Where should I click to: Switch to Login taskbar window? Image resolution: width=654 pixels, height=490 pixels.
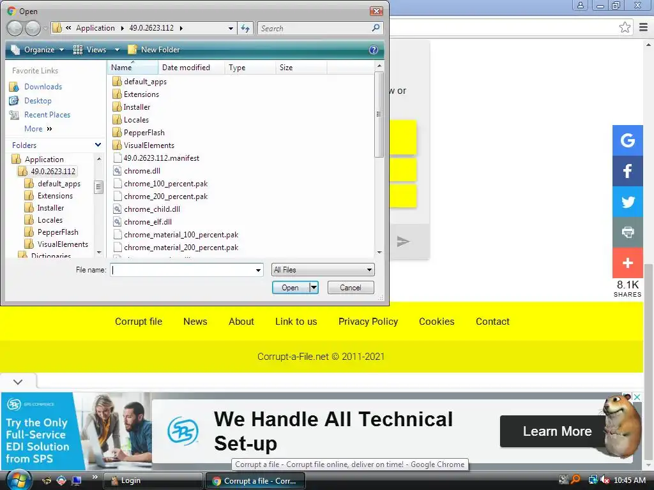click(x=153, y=480)
